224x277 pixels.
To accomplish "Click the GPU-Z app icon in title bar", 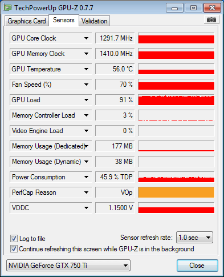I will 8,8.
